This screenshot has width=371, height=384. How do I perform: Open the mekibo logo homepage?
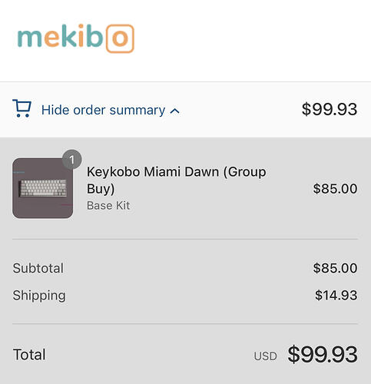coord(75,38)
